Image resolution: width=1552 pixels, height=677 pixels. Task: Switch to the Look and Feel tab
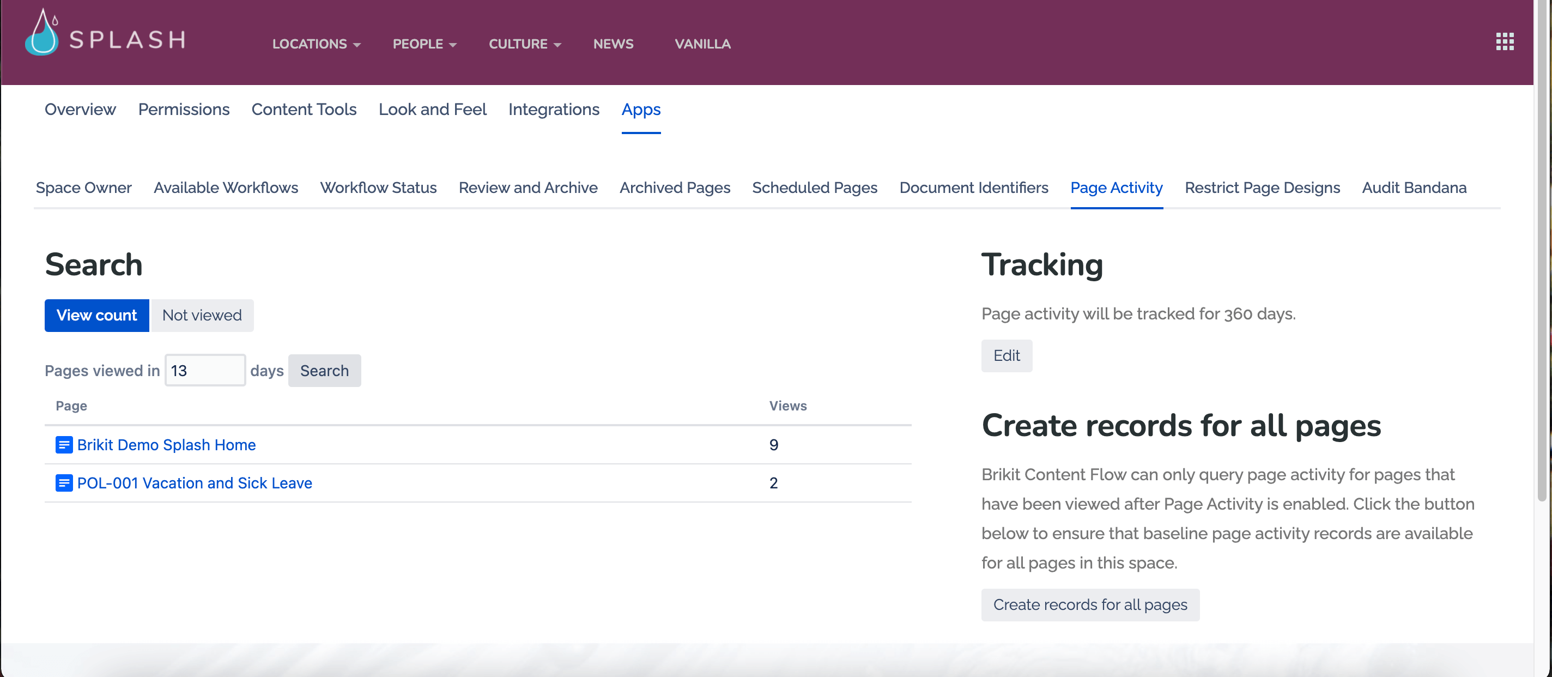click(x=433, y=109)
